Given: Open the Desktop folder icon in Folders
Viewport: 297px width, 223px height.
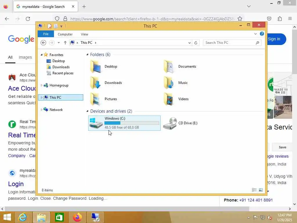Looking at the screenshot, I should (95, 66).
